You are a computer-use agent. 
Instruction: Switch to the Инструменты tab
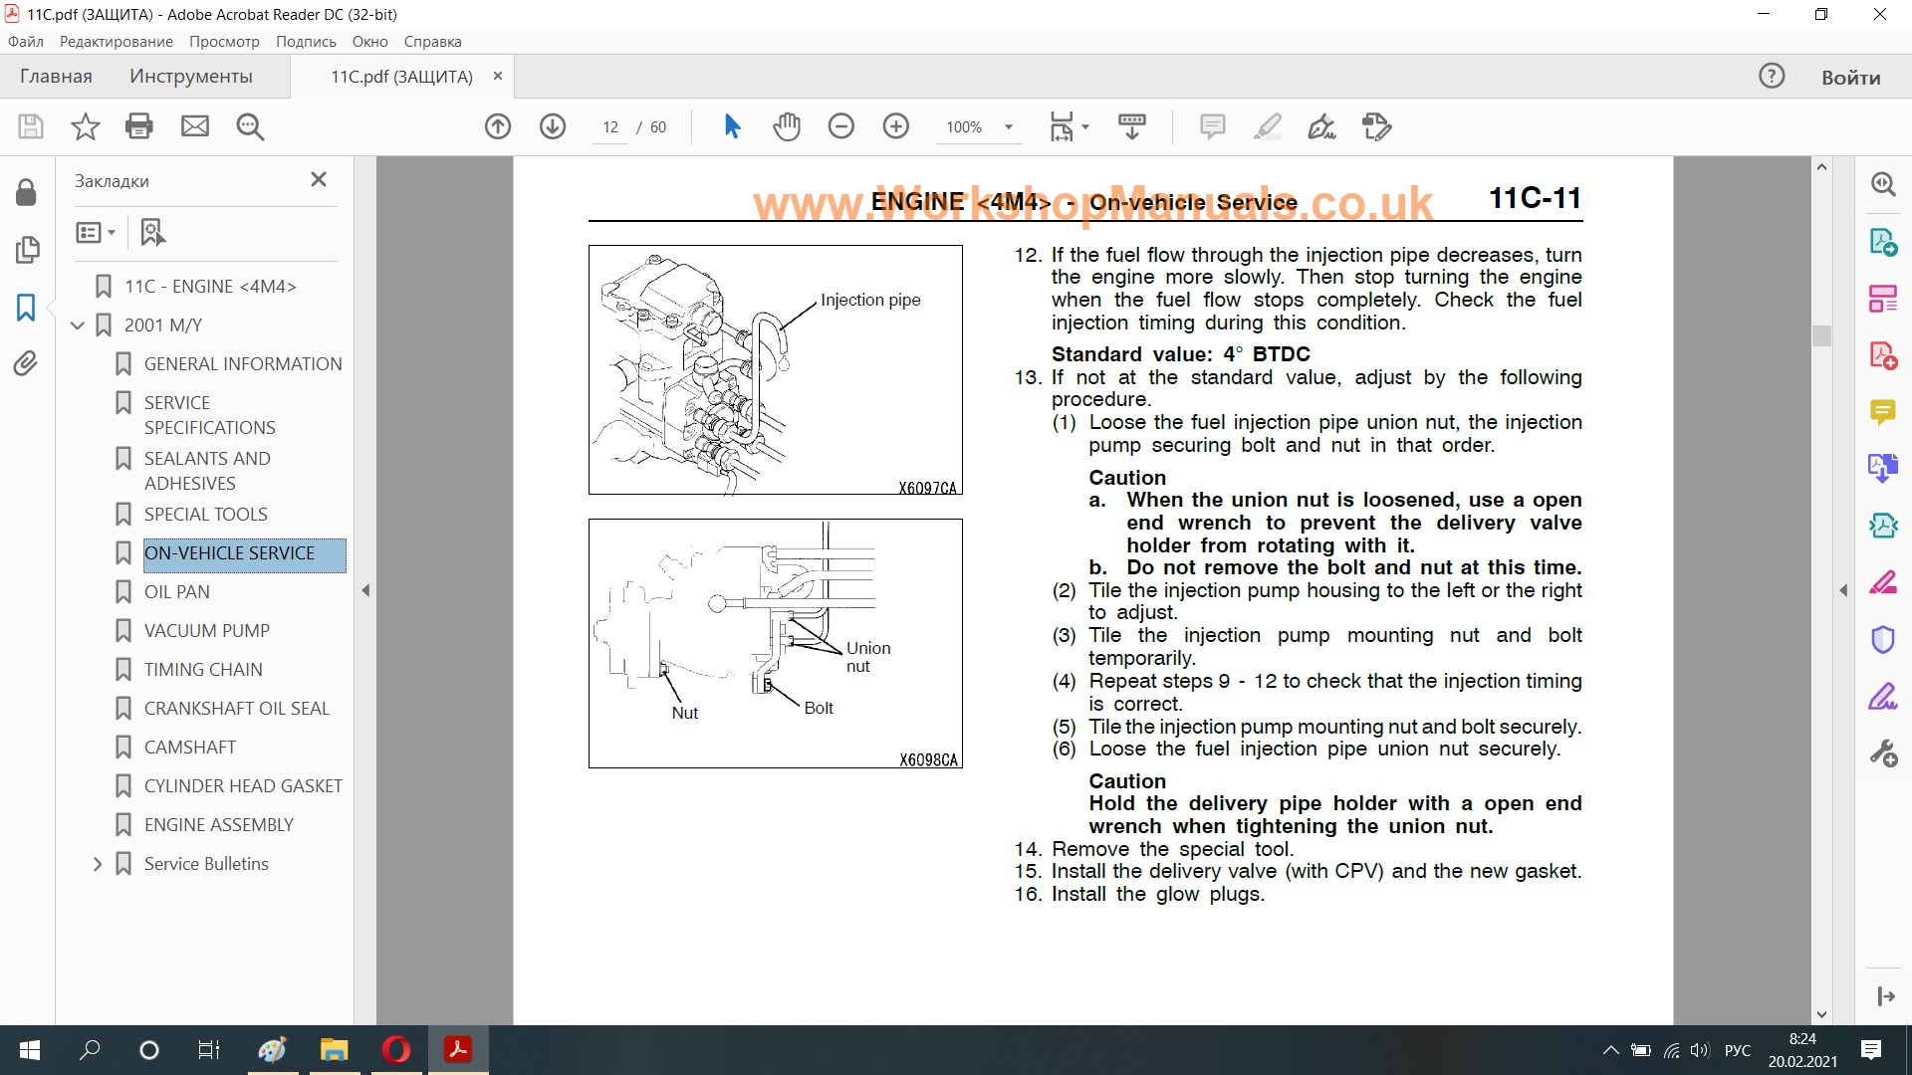pyautogui.click(x=190, y=77)
